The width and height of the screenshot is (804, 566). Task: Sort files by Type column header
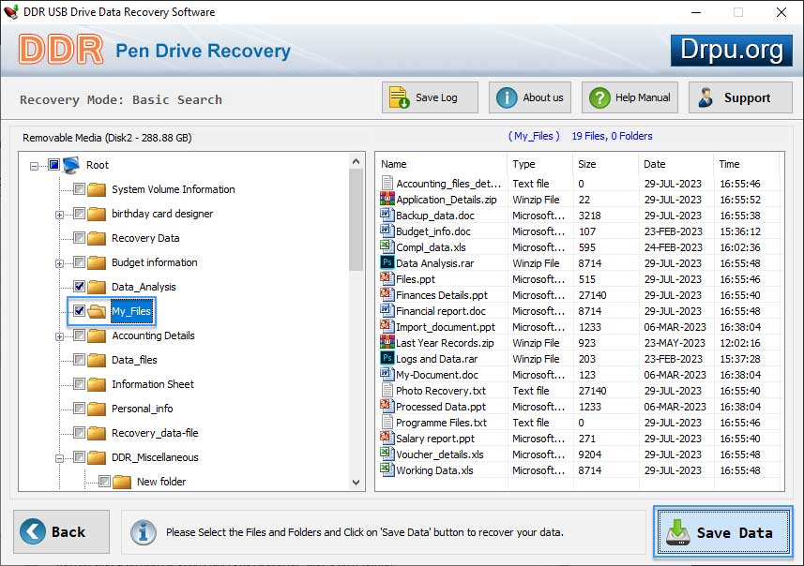click(540, 164)
